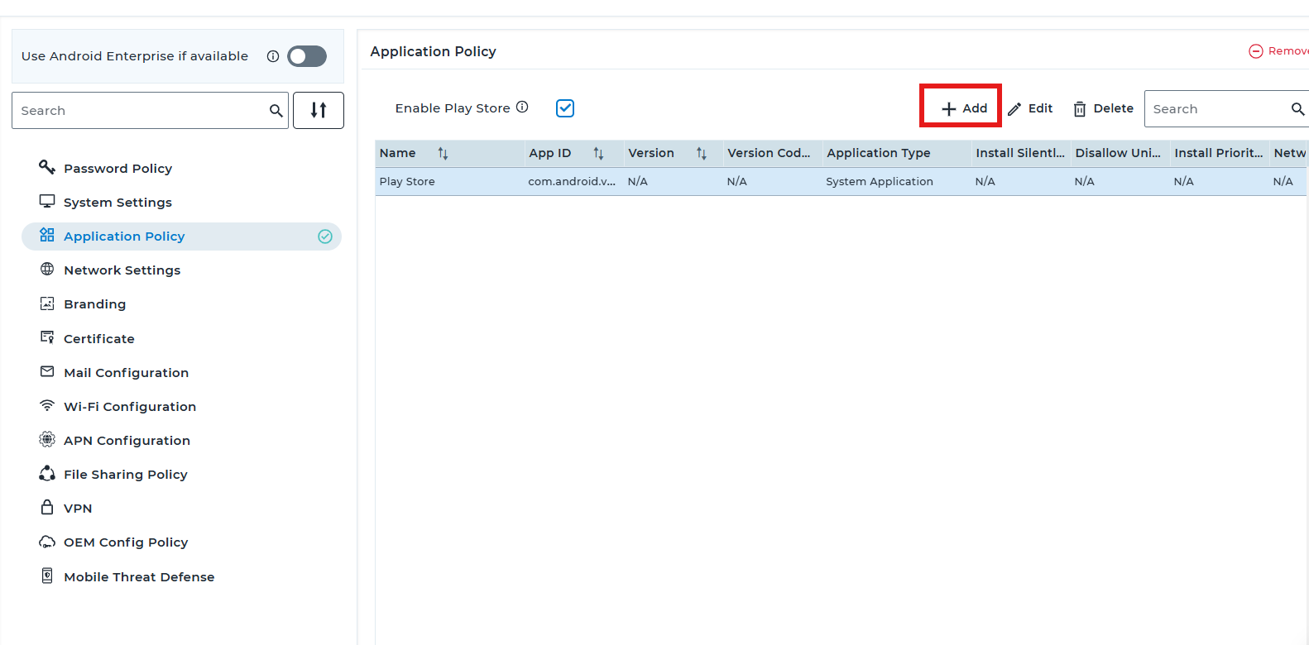Sort the table by Name column arrows
Viewport: 1309px width, 645px height.
443,154
